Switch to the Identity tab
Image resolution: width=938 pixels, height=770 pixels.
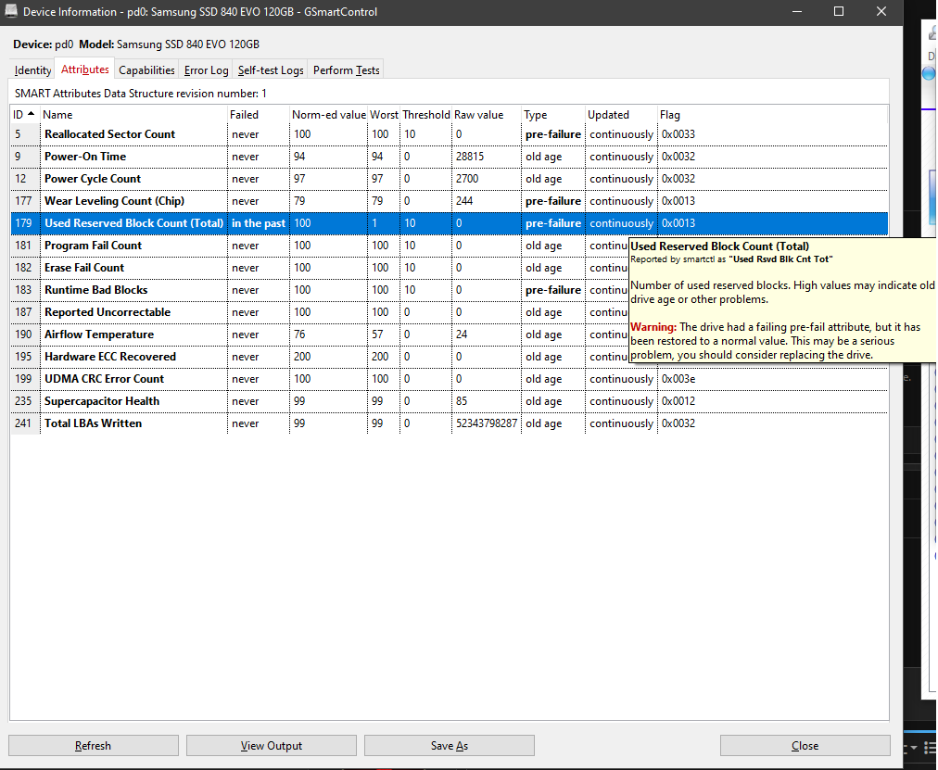(32, 69)
